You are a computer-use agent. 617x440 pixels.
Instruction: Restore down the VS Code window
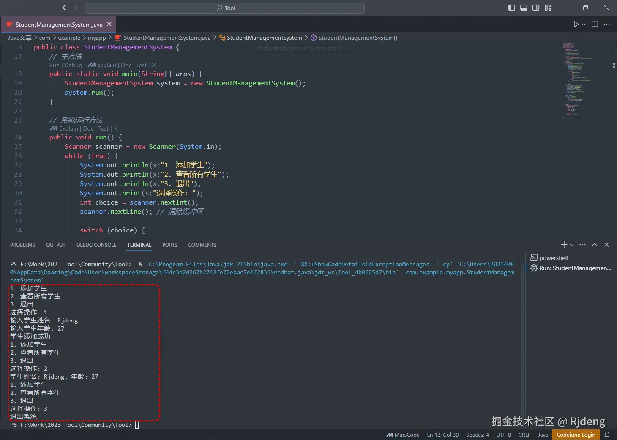585,8
